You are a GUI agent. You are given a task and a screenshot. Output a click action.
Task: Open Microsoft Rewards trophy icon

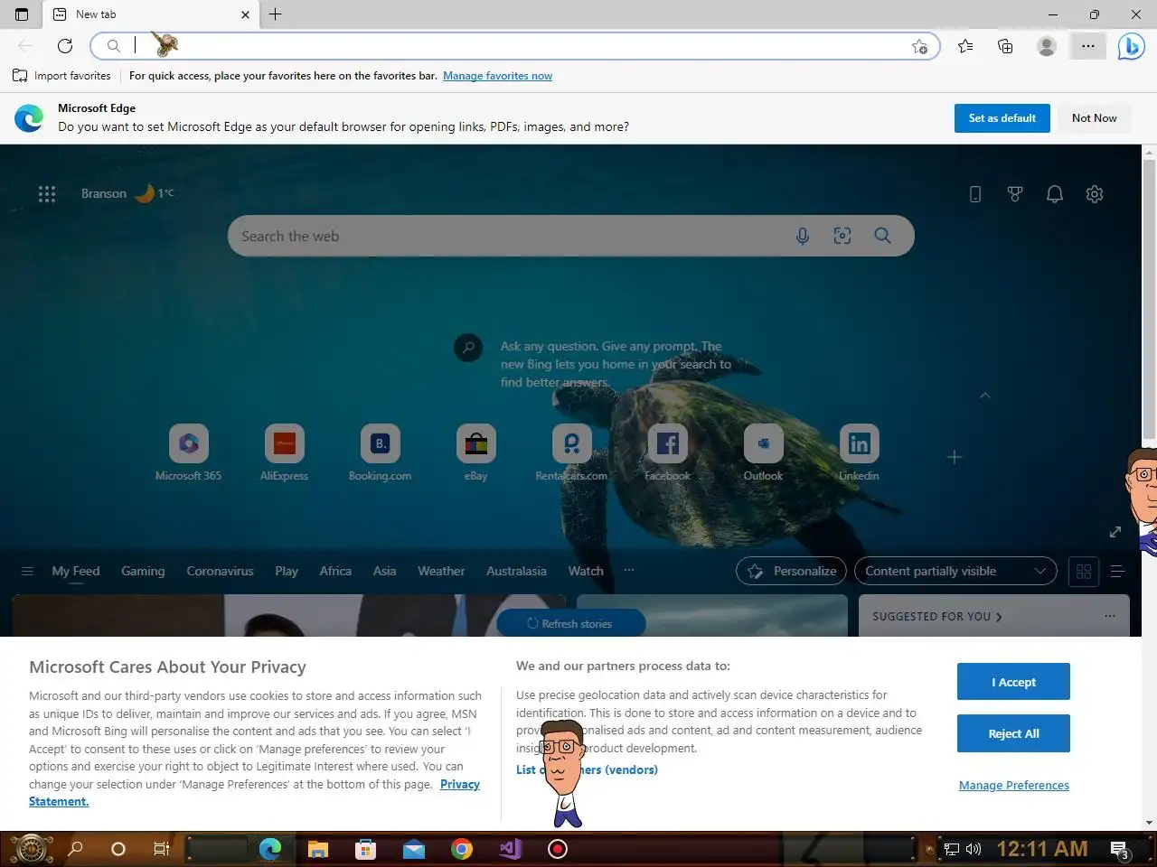[1015, 194]
